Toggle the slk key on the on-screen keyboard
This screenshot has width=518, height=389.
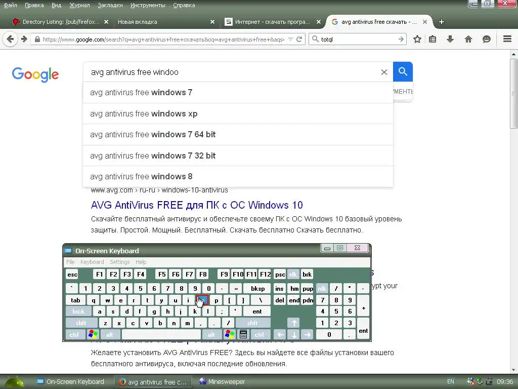click(293, 274)
